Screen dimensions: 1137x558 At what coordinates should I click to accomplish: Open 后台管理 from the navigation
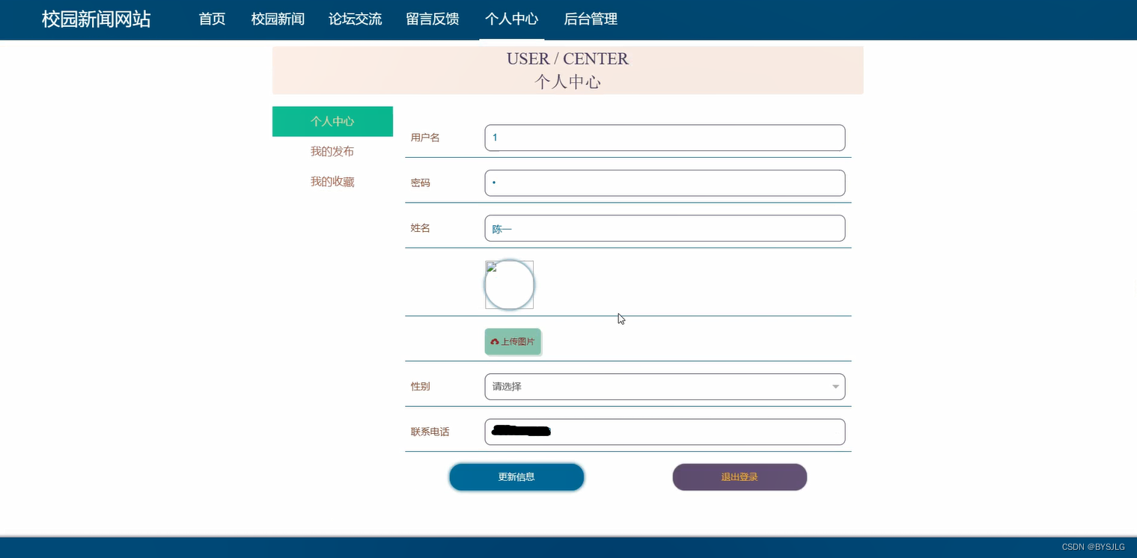(591, 19)
